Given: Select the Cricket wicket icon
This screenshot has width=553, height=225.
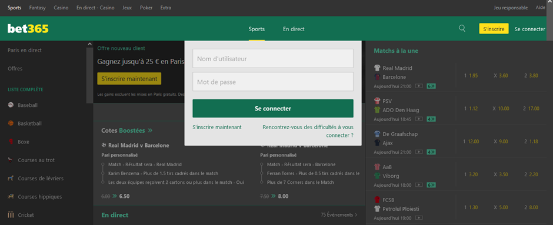Looking at the screenshot, I should pos(11,215).
